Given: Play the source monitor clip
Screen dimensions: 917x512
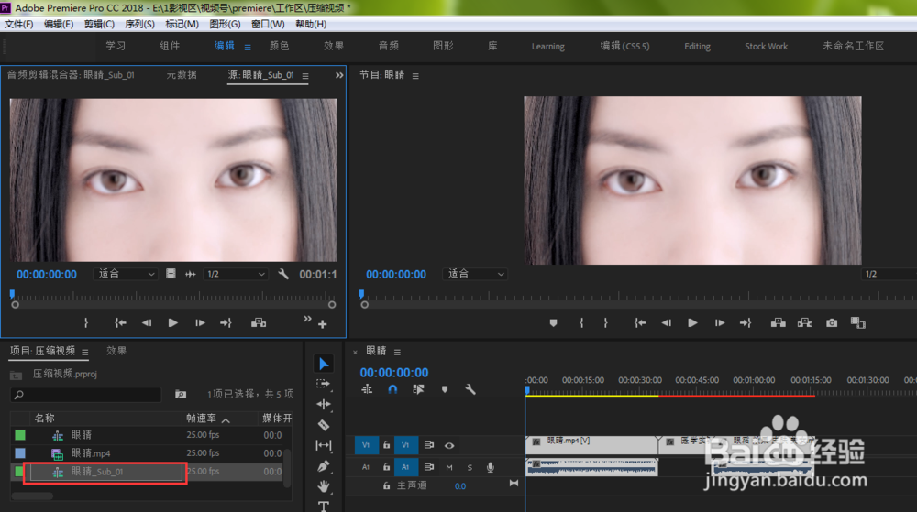Looking at the screenshot, I should (172, 322).
